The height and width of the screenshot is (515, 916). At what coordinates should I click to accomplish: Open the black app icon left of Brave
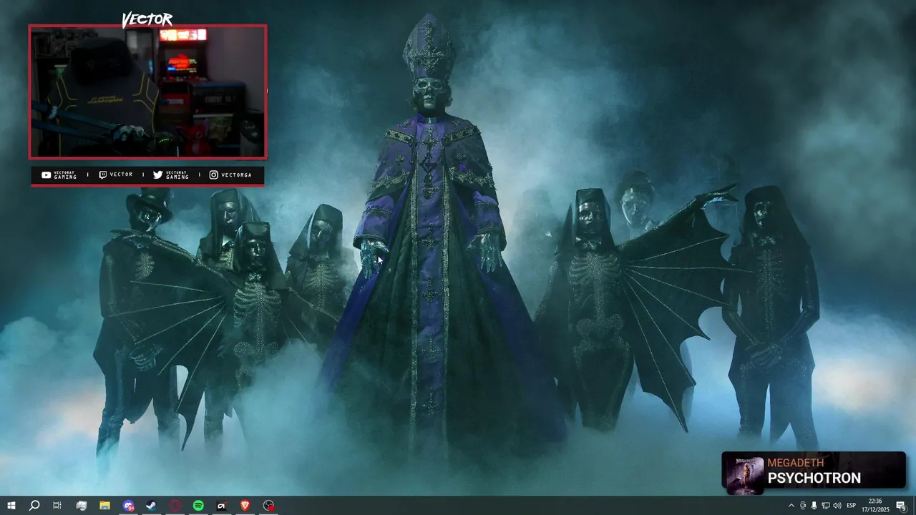pyautogui.click(x=222, y=506)
